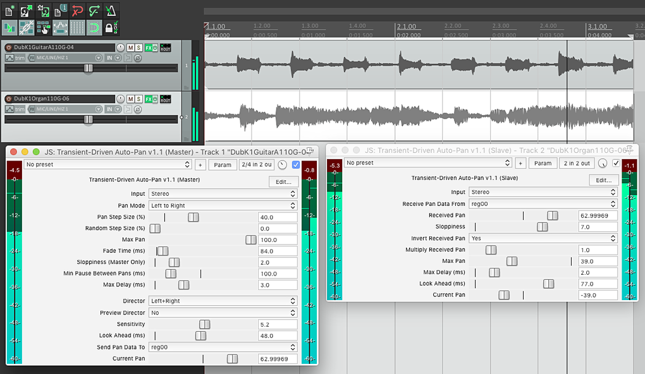Solo the DubK1GuitarA110G-04 track
The width and height of the screenshot is (645, 374).
(138, 47)
